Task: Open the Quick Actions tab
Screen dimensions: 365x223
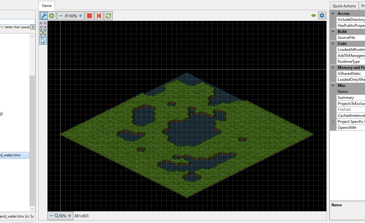Action: 344,6
